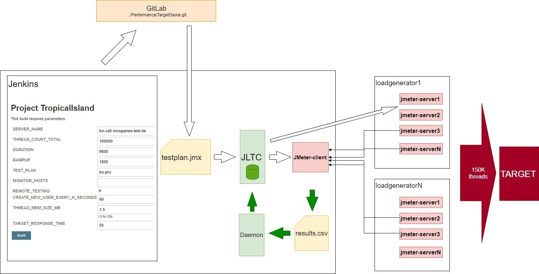
Task: Click the REMOTE_TESTING parameter label
Action: pos(31,191)
